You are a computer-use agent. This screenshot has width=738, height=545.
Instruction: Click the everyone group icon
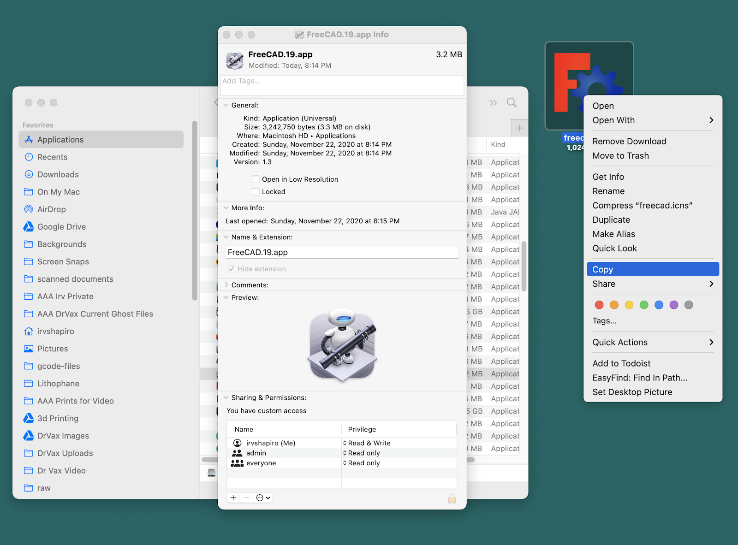(237, 463)
